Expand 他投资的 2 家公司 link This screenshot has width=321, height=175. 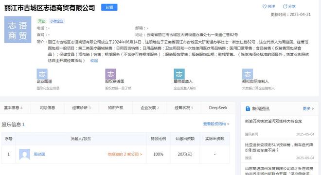(125, 154)
